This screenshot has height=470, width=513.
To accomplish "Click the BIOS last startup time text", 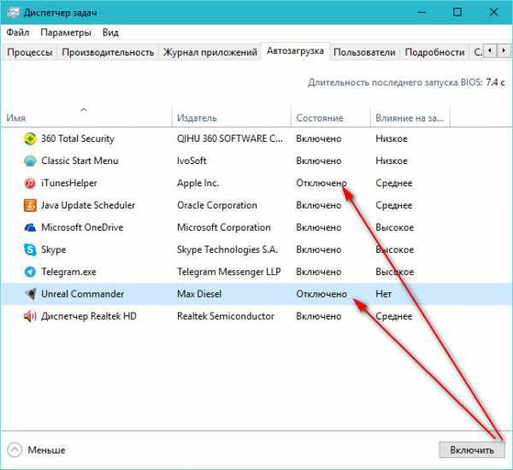I will click(x=406, y=82).
